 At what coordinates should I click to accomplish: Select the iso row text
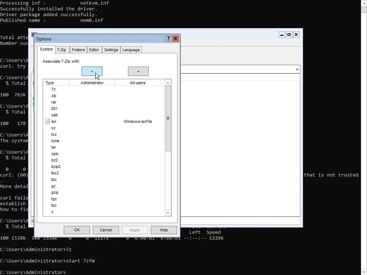click(x=54, y=121)
